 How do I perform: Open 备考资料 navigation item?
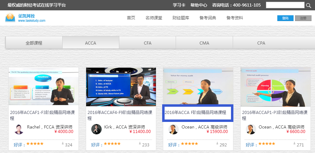(235, 18)
